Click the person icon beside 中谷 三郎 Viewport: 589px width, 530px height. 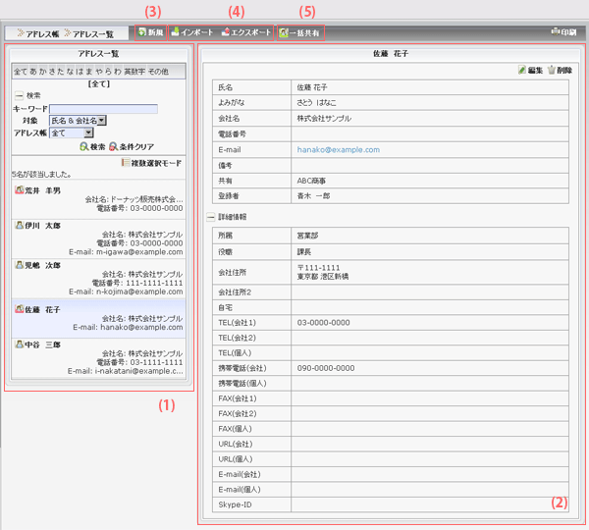point(20,344)
